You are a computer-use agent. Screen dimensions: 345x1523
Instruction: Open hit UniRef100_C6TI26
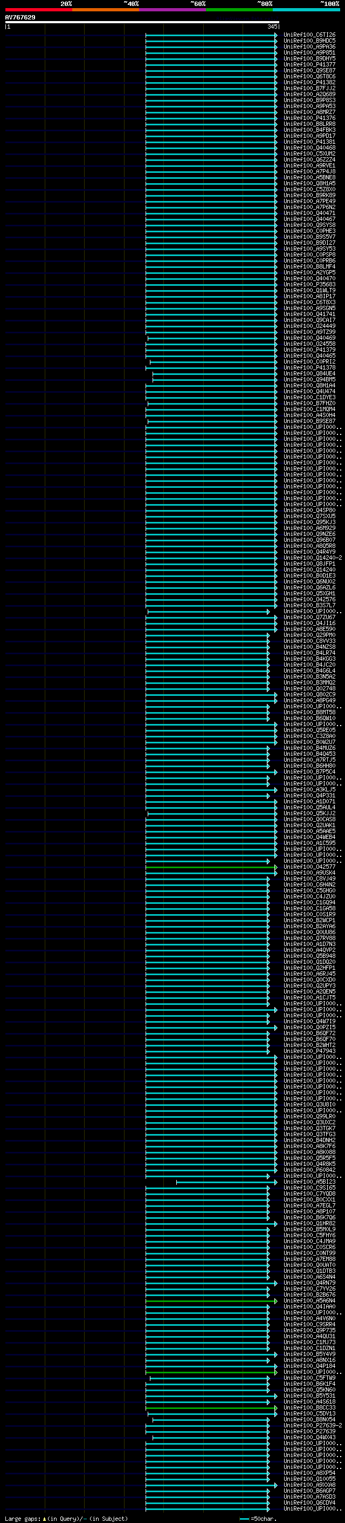(x=309, y=36)
